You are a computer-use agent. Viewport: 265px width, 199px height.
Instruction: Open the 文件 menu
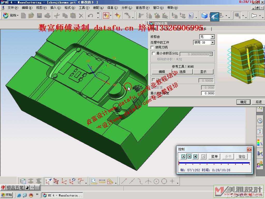pos(13,8)
